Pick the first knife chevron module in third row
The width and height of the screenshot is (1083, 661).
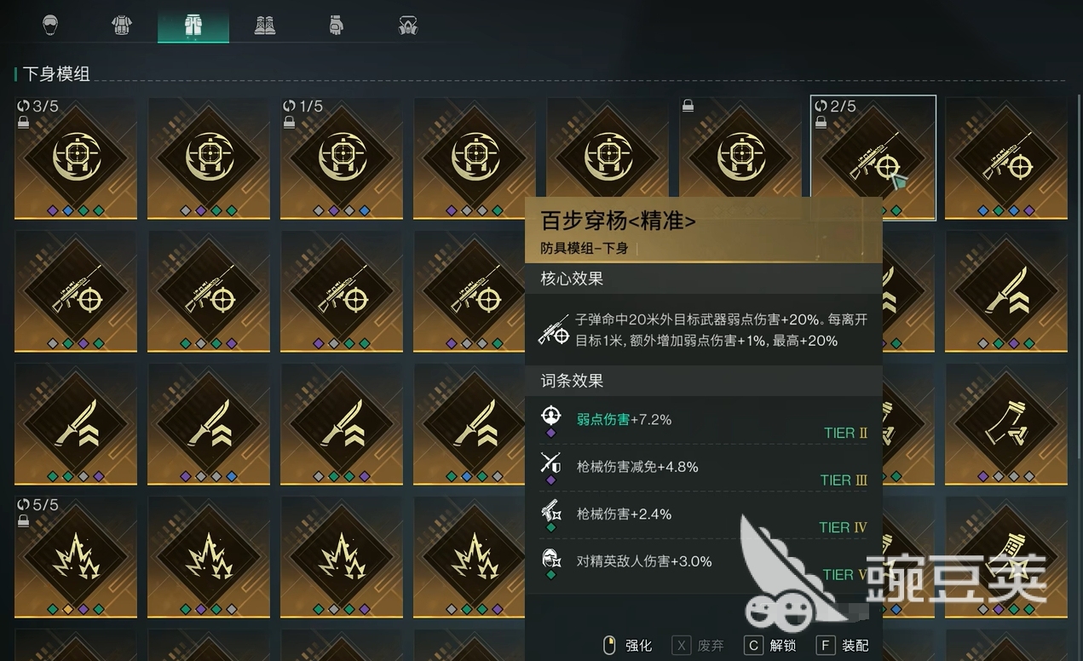click(x=76, y=424)
